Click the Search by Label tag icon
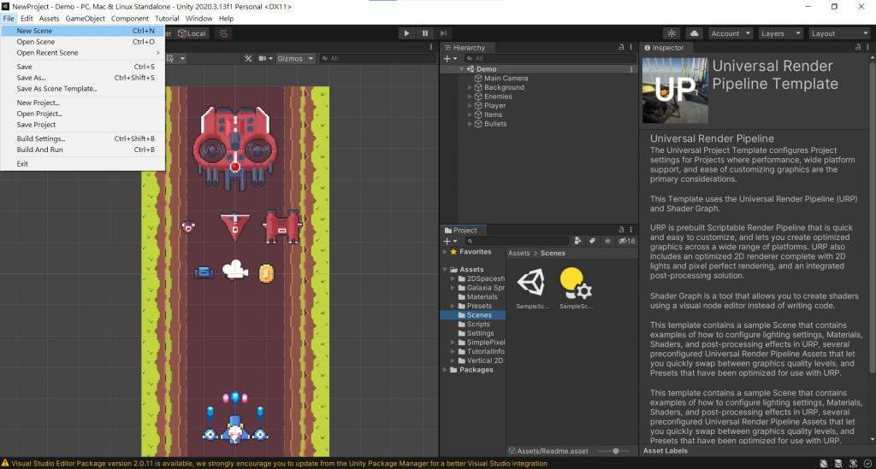Image resolution: width=876 pixels, height=469 pixels. pos(592,241)
